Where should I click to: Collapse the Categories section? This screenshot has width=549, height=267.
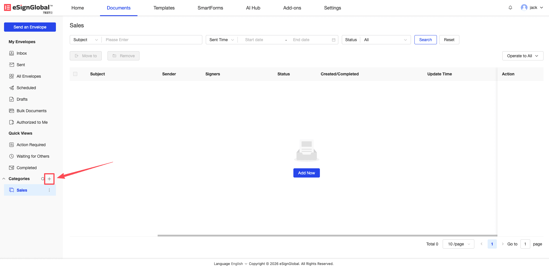click(x=4, y=179)
